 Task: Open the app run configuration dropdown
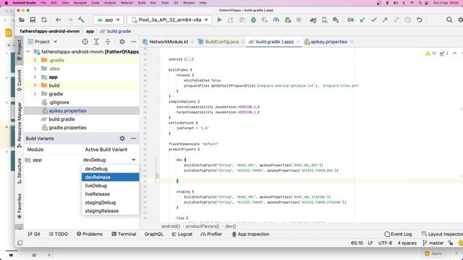pos(109,19)
